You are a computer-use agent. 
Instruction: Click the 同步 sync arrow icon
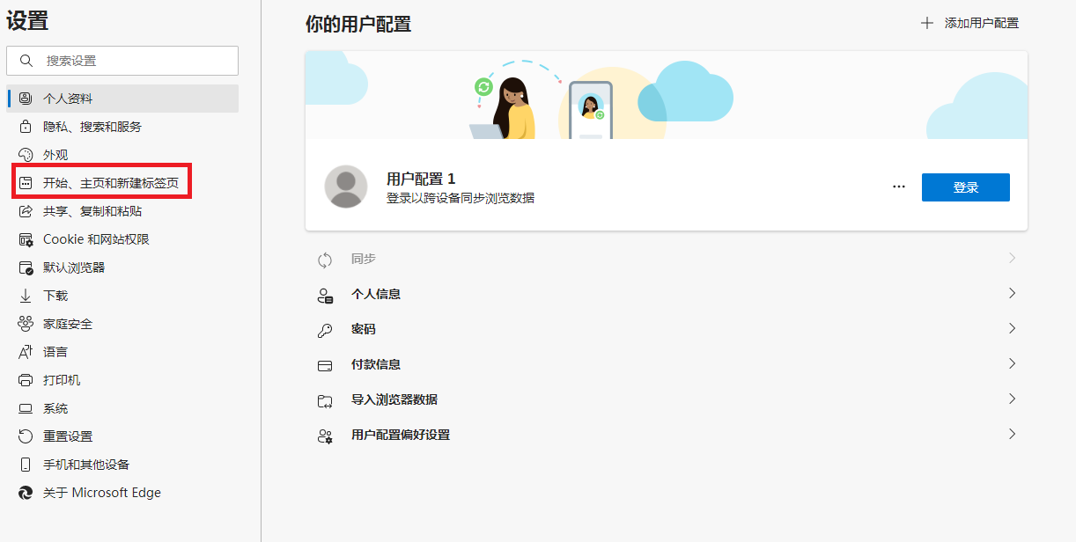click(325, 258)
